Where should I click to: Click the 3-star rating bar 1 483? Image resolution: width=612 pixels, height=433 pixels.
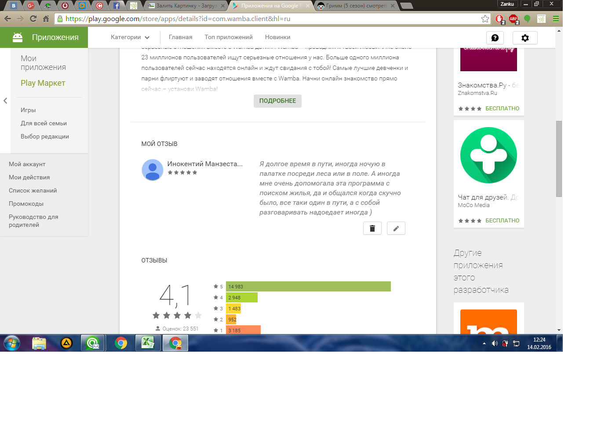tap(233, 309)
